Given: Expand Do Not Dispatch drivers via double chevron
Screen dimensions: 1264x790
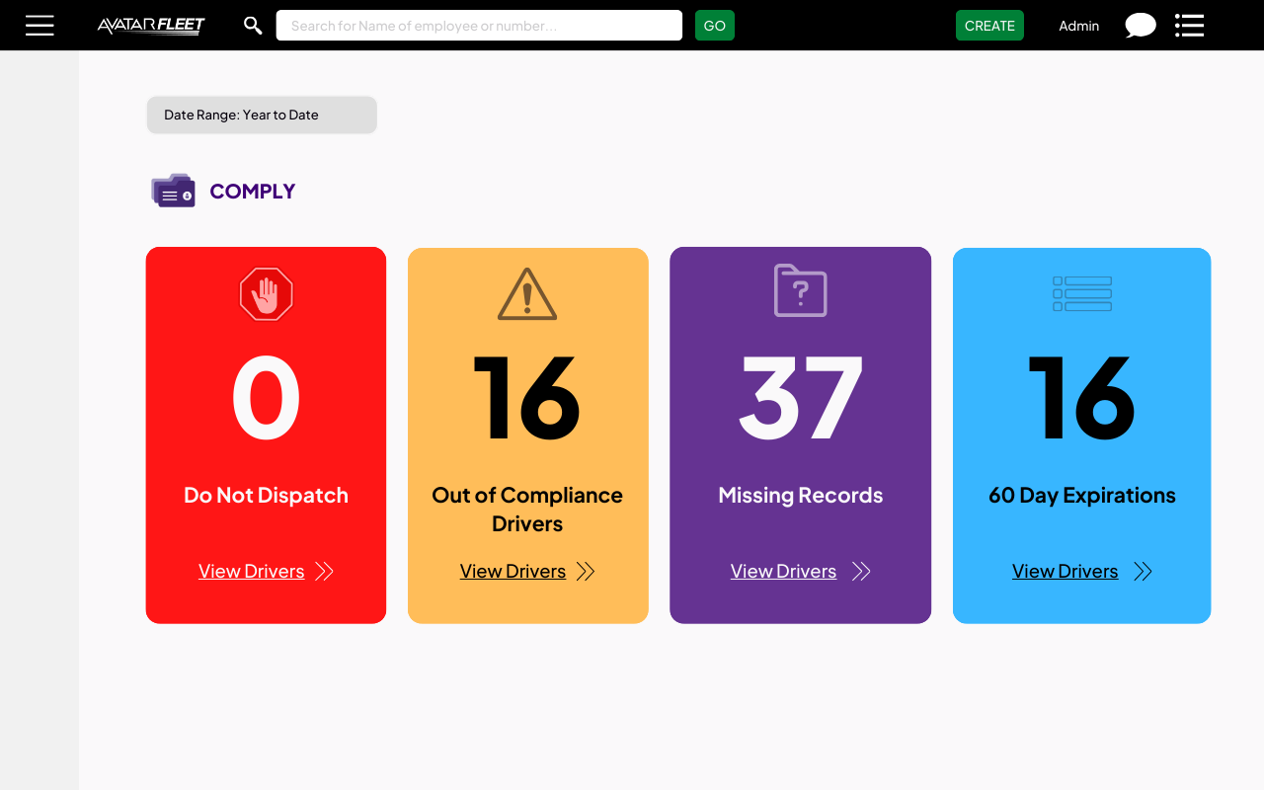Looking at the screenshot, I should tap(323, 571).
